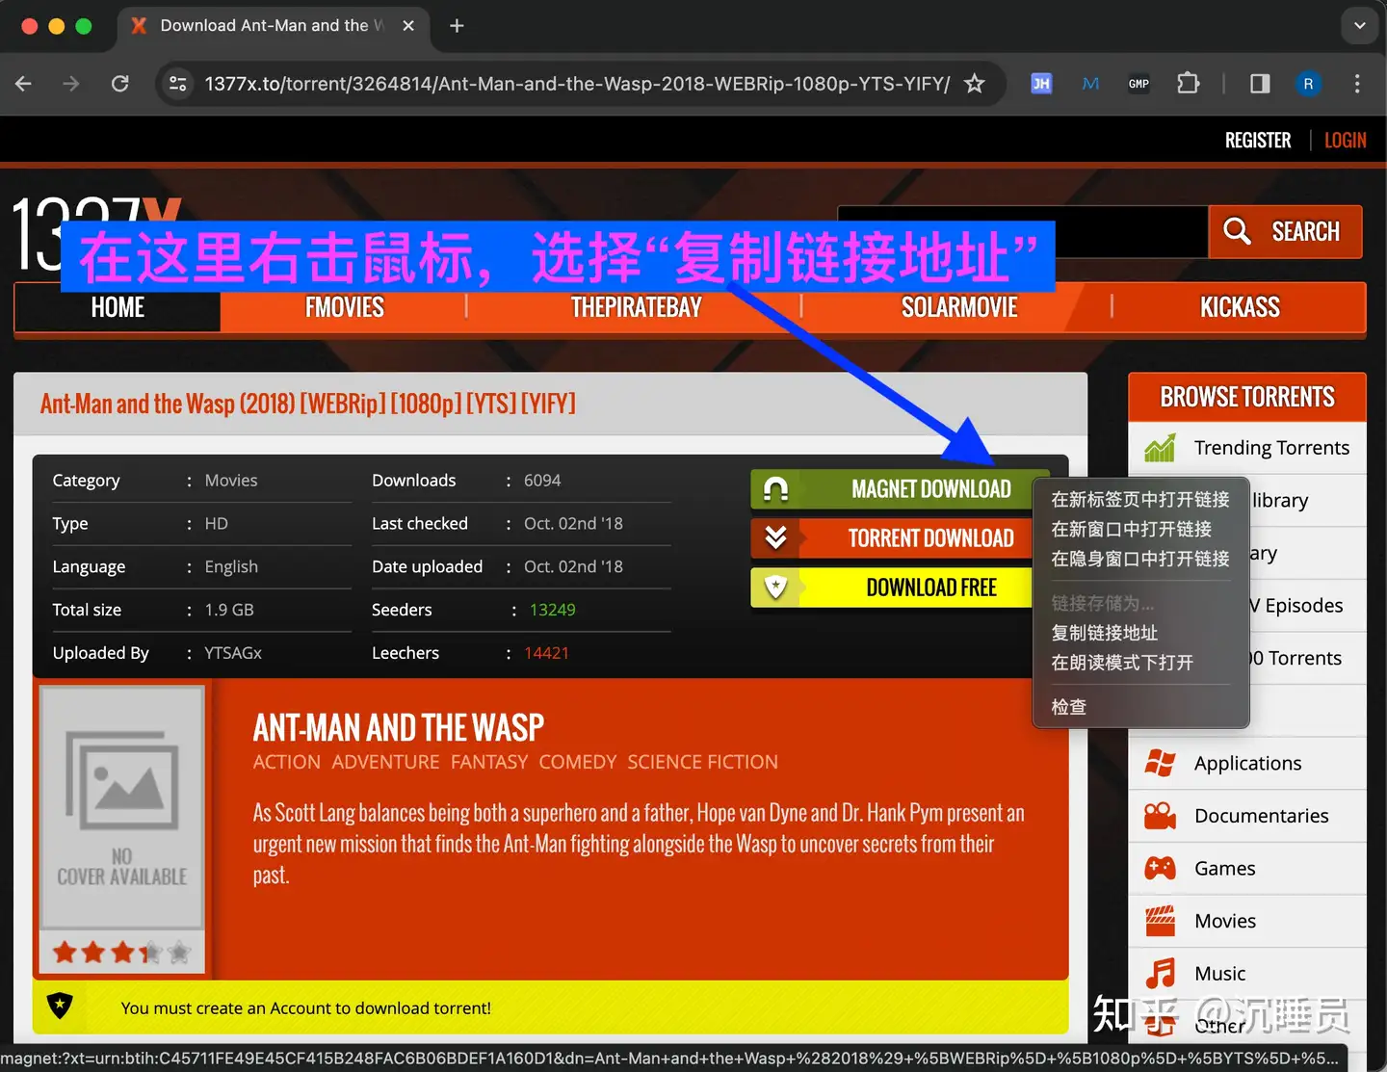This screenshot has height=1072, width=1387.
Task: Choose 检查 in the context menu
Action: tap(1140, 707)
